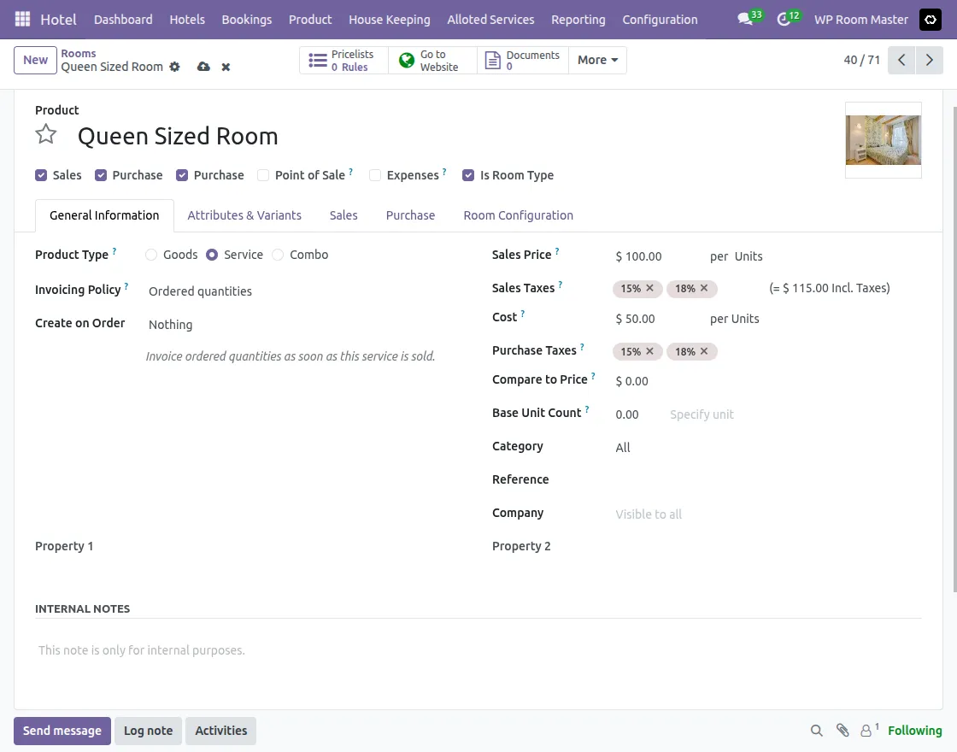Click Rooms breadcrumb link
This screenshot has width=957, height=752.
tap(78, 53)
